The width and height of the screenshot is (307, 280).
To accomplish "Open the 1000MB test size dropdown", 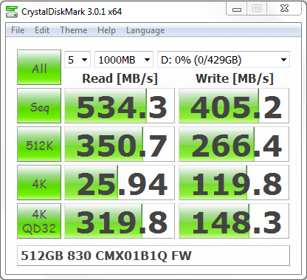I will coord(124,60).
